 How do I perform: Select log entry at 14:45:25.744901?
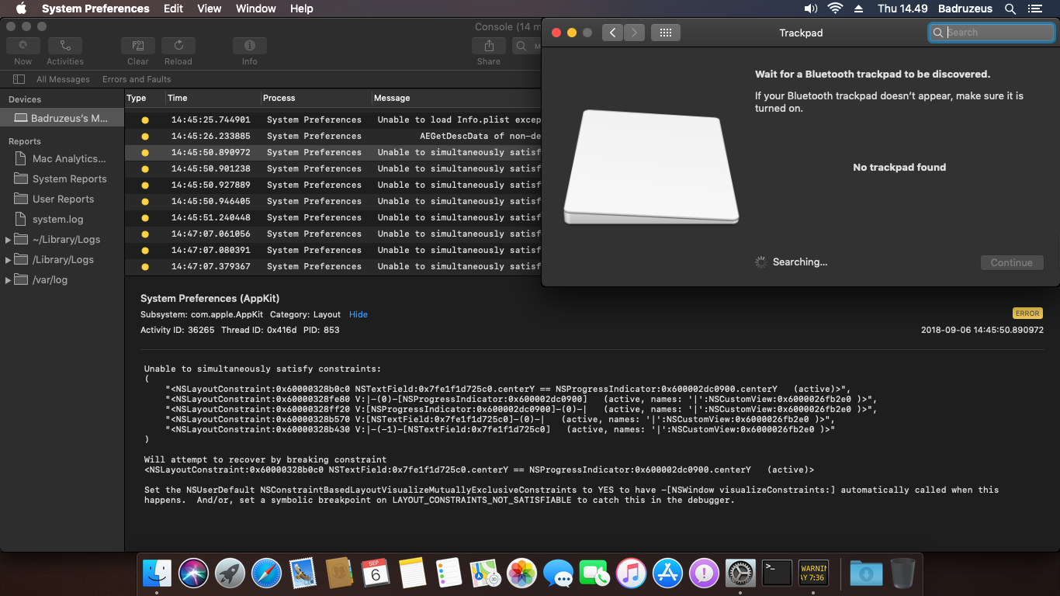334,120
